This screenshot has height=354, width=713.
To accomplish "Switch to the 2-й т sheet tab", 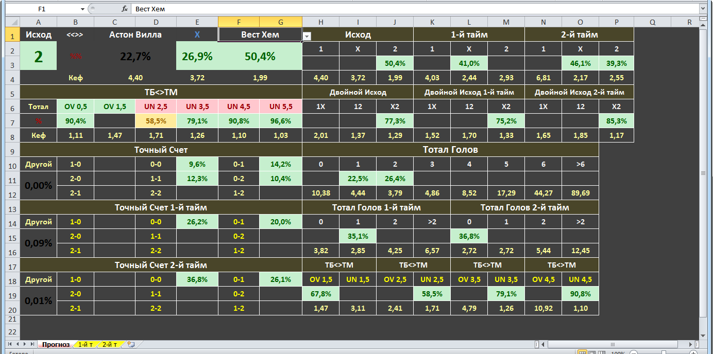I will tap(110, 344).
